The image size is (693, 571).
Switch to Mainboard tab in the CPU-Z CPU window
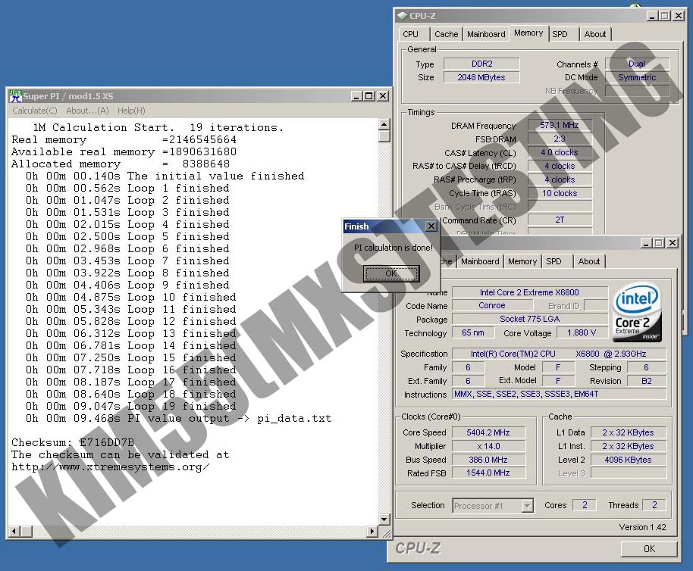tap(480, 261)
